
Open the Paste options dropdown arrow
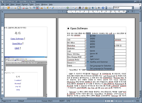pyautogui.click(x=50, y=8)
